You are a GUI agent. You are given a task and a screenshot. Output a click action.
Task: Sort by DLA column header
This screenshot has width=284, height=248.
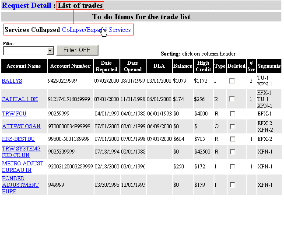click(159, 66)
